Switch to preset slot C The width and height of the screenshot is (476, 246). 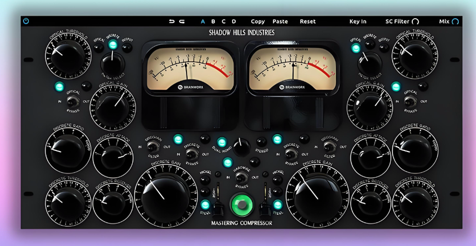(224, 21)
